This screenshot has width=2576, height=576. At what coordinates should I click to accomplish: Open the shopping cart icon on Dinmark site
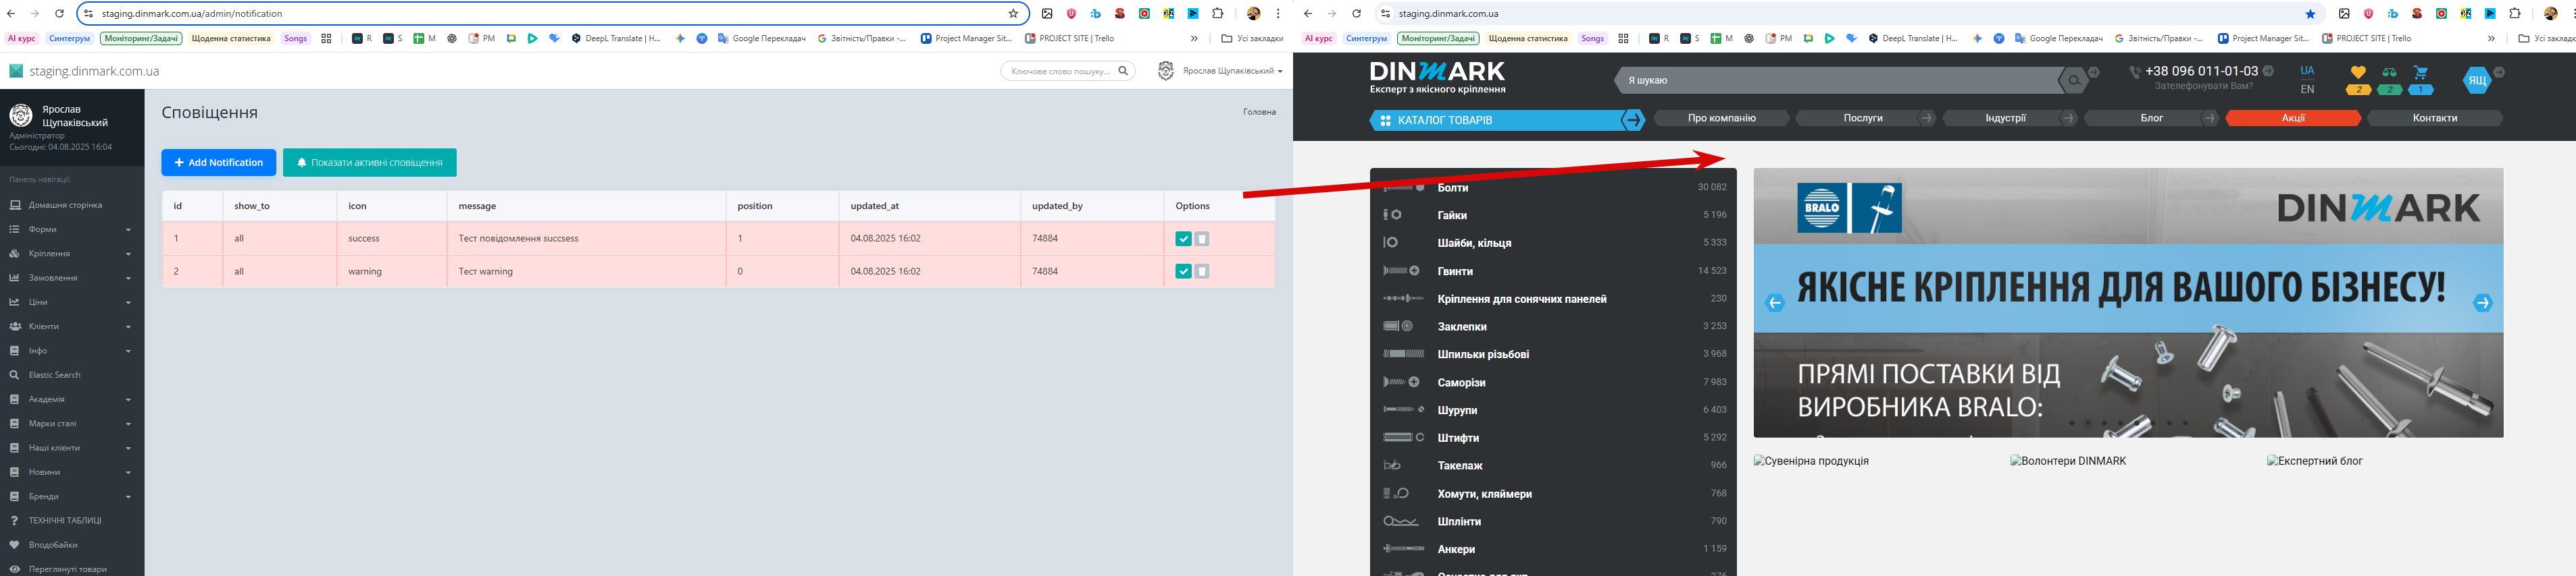pos(2420,72)
